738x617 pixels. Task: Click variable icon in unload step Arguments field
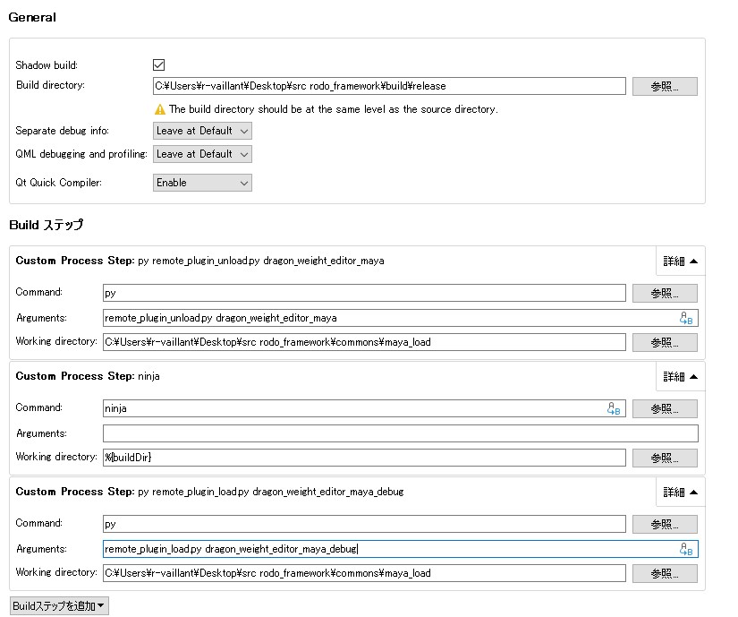(686, 318)
